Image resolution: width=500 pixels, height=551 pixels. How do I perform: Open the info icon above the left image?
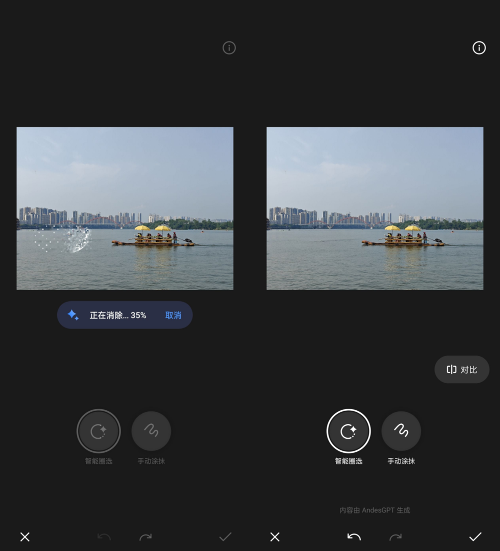228,48
